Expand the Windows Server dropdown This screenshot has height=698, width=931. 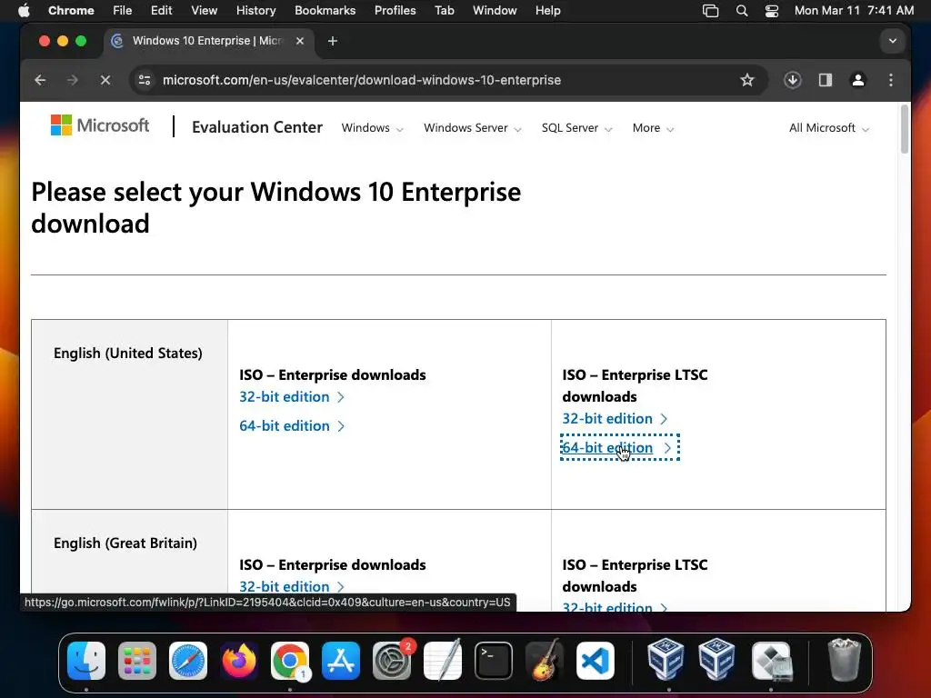click(x=472, y=128)
